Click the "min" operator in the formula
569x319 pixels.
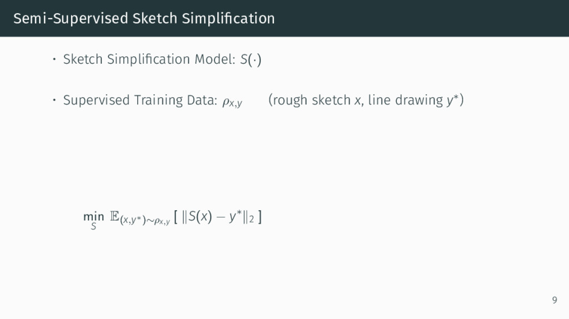(93, 216)
